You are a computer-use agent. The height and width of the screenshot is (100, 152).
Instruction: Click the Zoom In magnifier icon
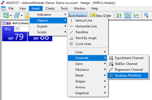(x=146, y=15)
